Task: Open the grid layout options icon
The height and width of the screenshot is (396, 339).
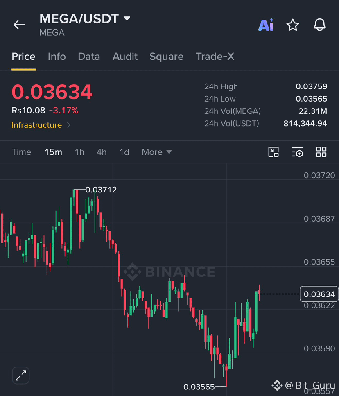Action: coord(321,152)
